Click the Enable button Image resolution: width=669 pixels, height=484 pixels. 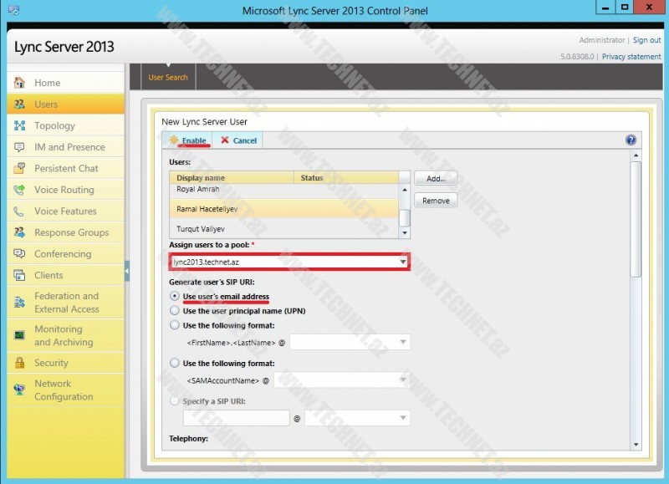[x=186, y=140]
